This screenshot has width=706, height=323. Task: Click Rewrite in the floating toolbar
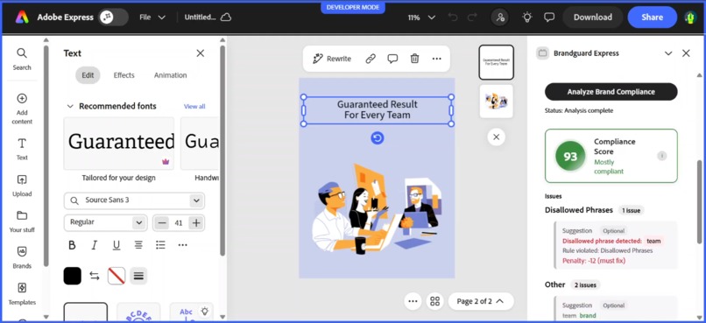pyautogui.click(x=332, y=59)
